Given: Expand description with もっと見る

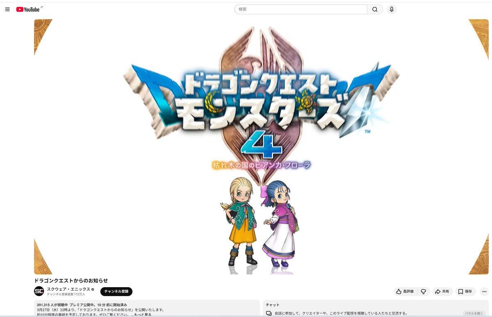Looking at the screenshot, I should point(143,315).
